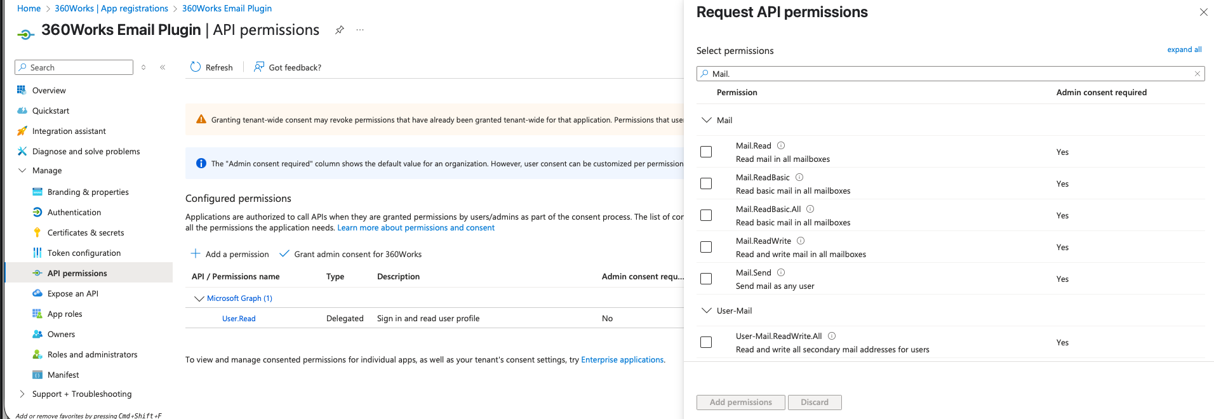
Task: Collapse the Mail permissions group
Action: 706,120
